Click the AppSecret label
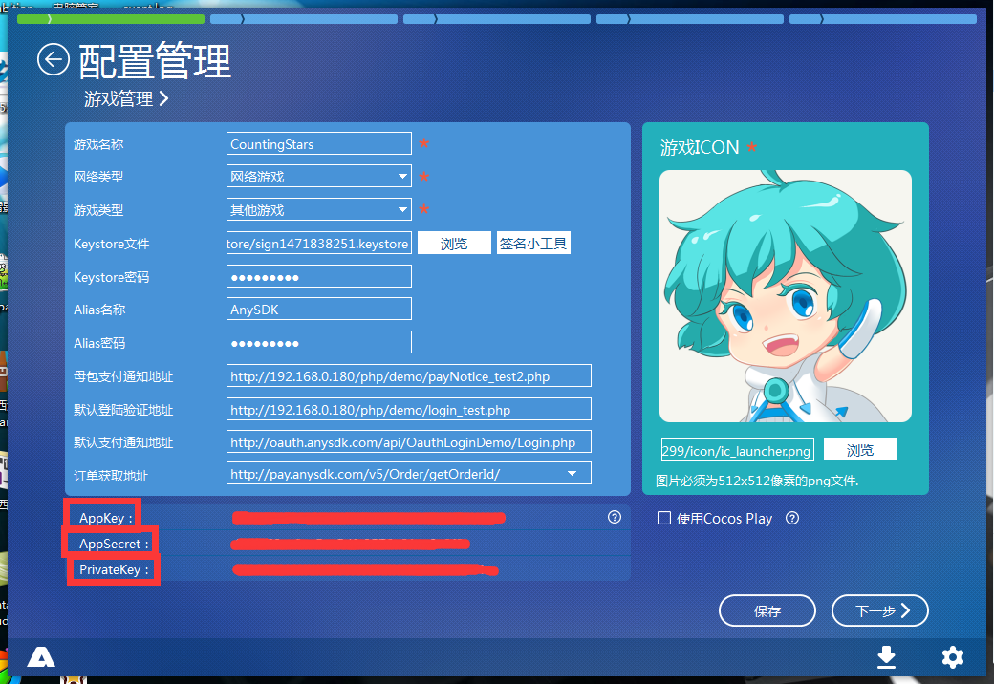 coord(114,544)
